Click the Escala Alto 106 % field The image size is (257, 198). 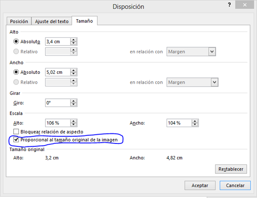tap(58, 123)
